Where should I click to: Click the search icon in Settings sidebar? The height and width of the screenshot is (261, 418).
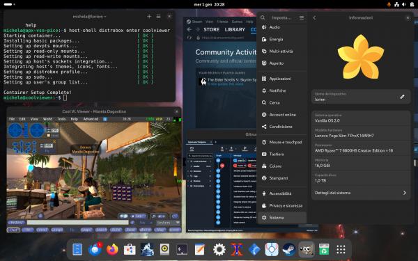[263, 17]
